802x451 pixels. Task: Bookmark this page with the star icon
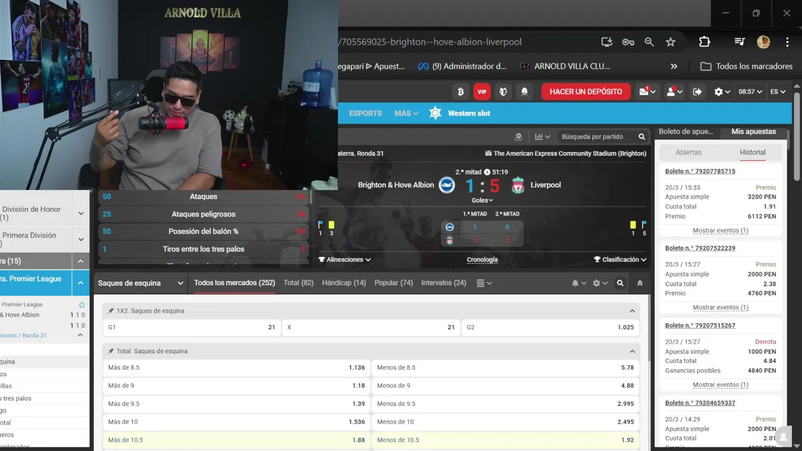pos(670,42)
